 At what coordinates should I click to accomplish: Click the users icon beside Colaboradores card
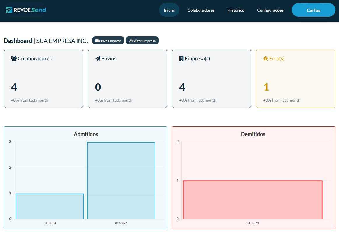(x=14, y=59)
